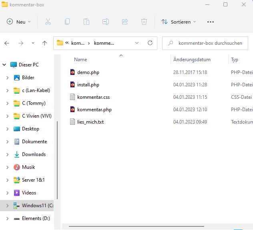253x230 pixels.
Task: Select Dokumente in the navigation pane
Action: pos(34,142)
